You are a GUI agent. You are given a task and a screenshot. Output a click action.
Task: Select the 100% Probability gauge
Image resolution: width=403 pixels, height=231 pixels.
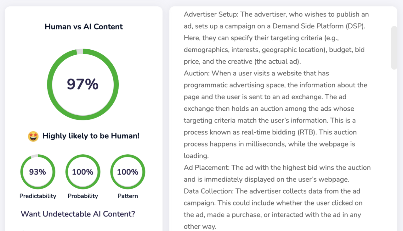click(x=83, y=172)
